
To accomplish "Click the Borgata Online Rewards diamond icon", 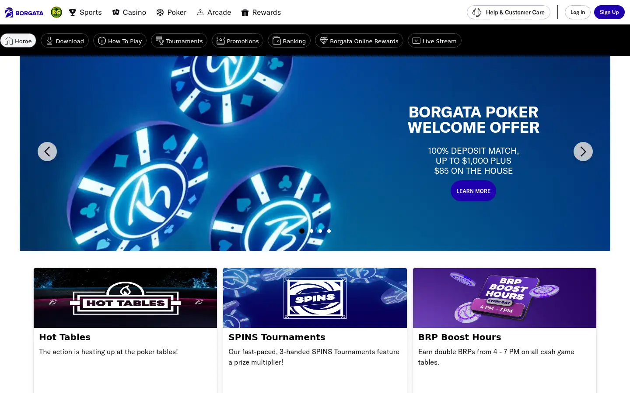I will [324, 41].
